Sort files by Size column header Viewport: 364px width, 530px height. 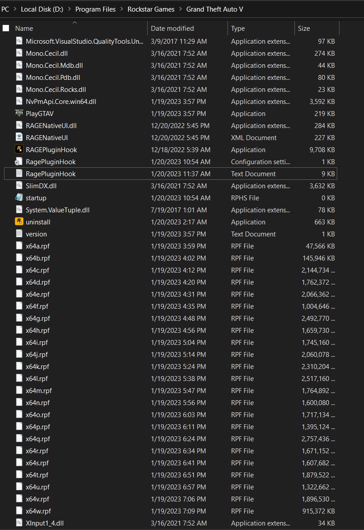[x=304, y=28]
